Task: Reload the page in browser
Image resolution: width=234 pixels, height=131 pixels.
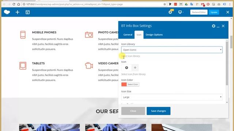Action: coord(14,4)
